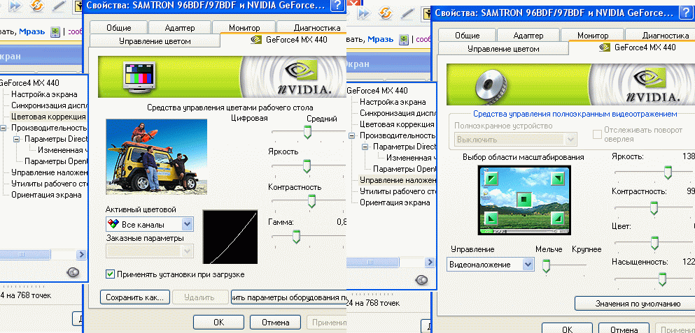Select the bottom-left zoom region arrow button
695x333 pixels.
point(491,219)
